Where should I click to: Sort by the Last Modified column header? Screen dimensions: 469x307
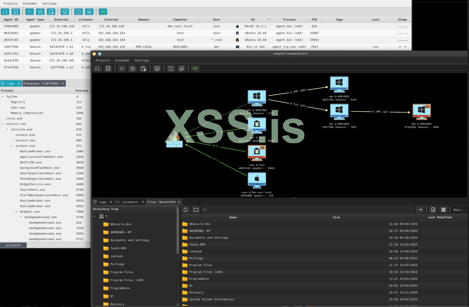(x=439, y=217)
